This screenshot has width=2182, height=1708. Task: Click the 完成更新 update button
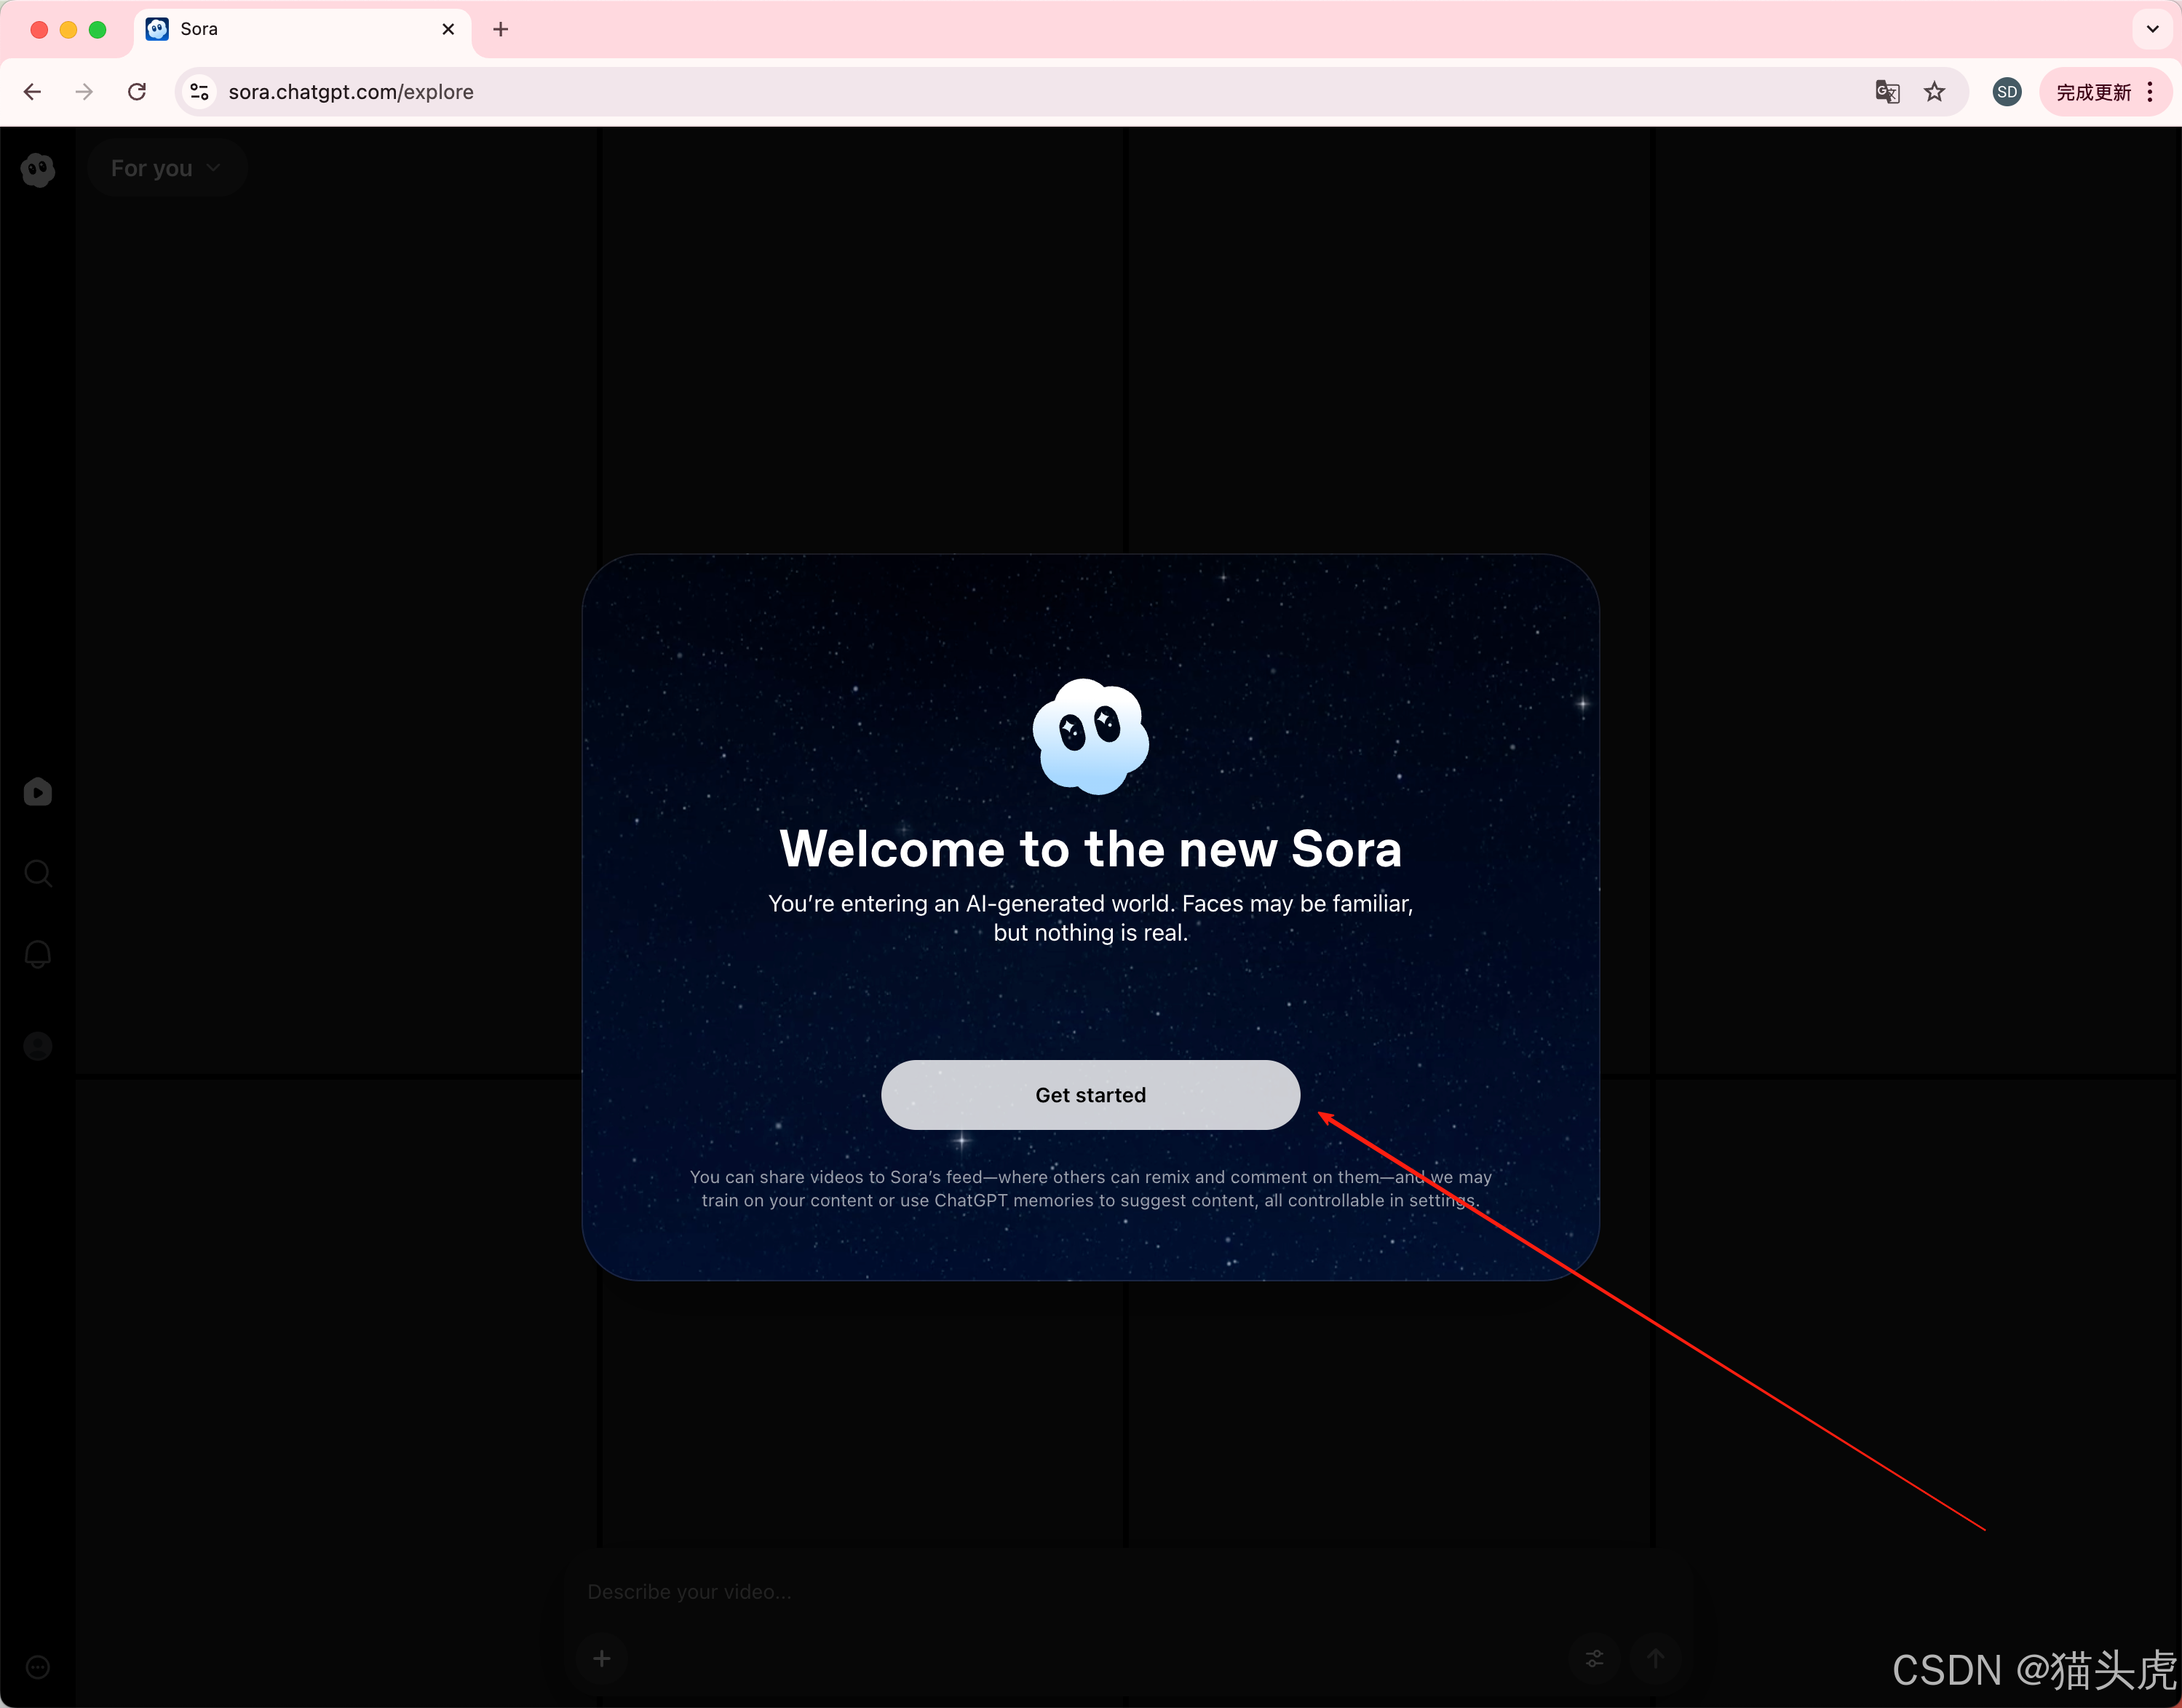tap(2093, 92)
